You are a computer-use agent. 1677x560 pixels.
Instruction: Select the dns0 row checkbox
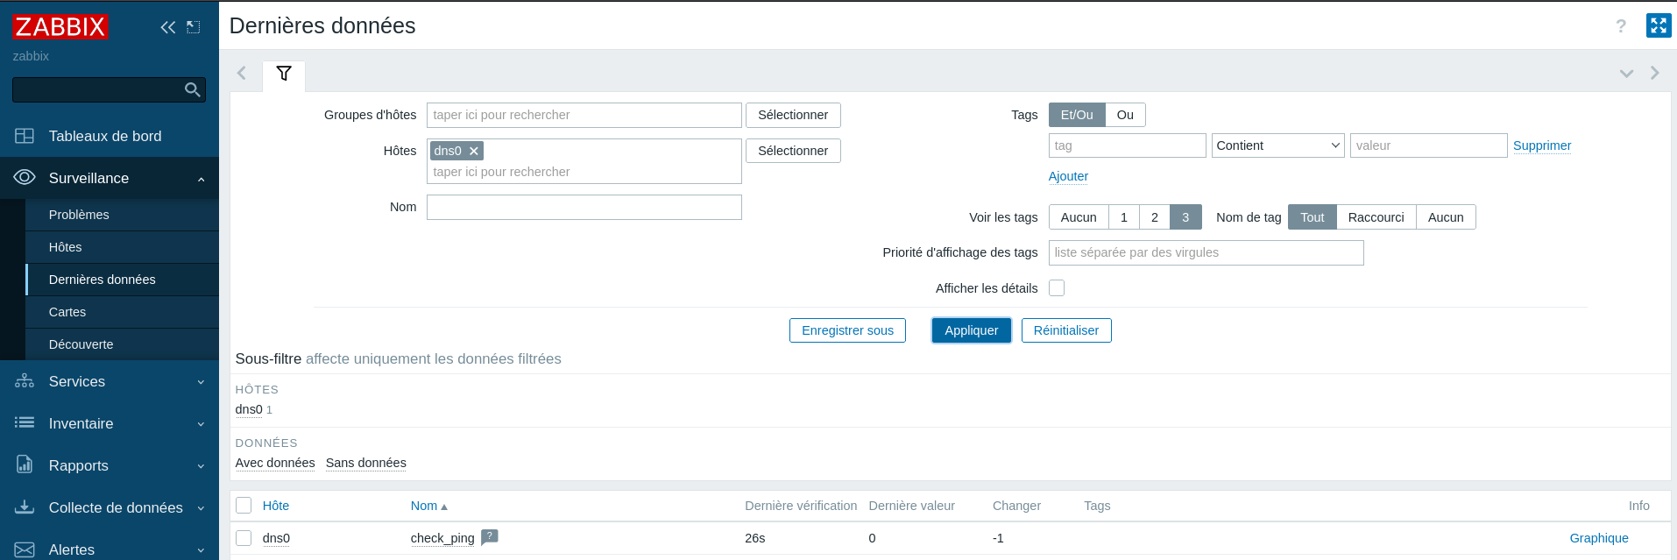tap(244, 538)
